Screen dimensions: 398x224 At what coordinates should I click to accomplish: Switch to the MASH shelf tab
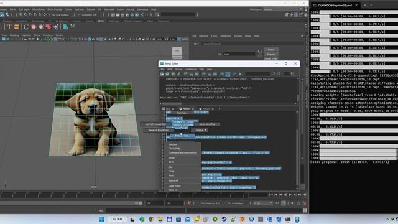click(x=101, y=21)
